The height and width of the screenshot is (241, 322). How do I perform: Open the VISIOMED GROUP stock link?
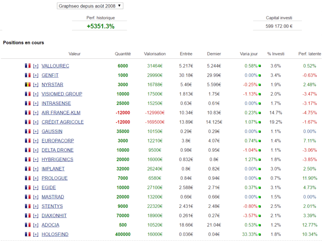point(62,94)
